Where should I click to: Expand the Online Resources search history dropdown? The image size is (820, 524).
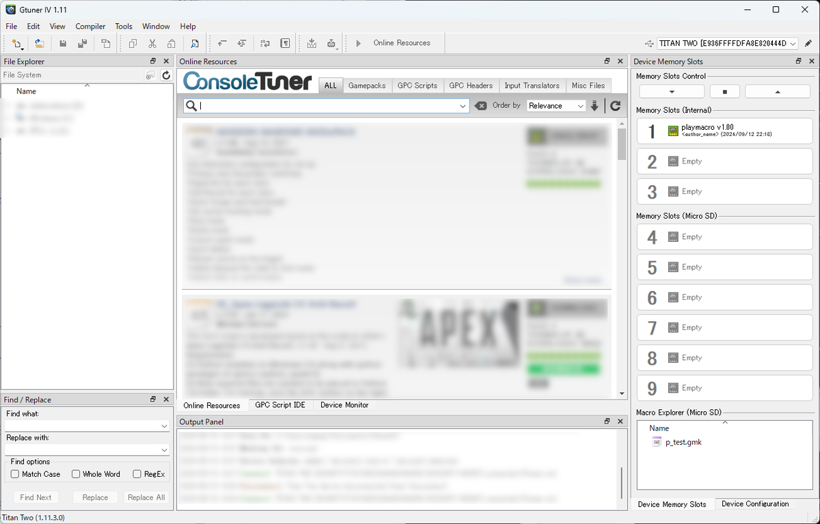(x=463, y=106)
